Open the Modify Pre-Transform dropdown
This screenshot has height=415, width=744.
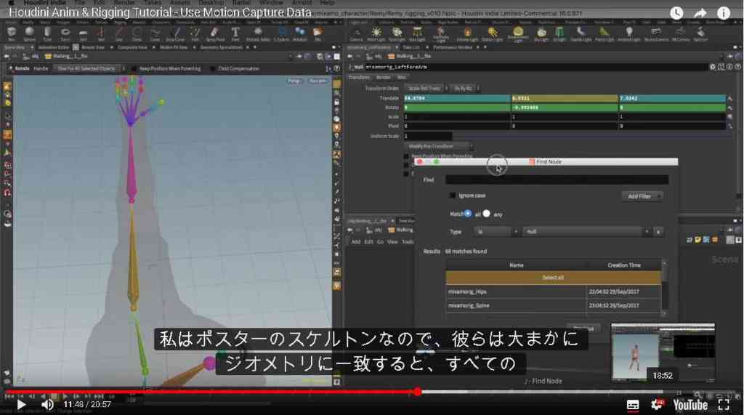[x=439, y=146]
